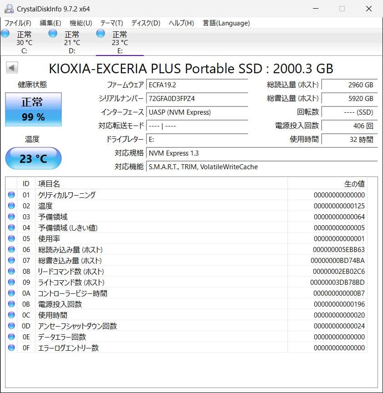This screenshot has height=393, width=383.
Task: Click the blue dot beside クリティカルワーニング attribute
Action: tap(11, 195)
